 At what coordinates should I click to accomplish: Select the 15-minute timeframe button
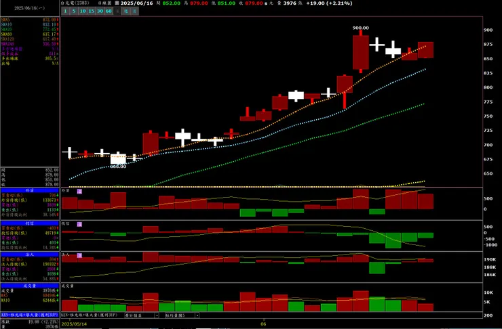(92, 12)
